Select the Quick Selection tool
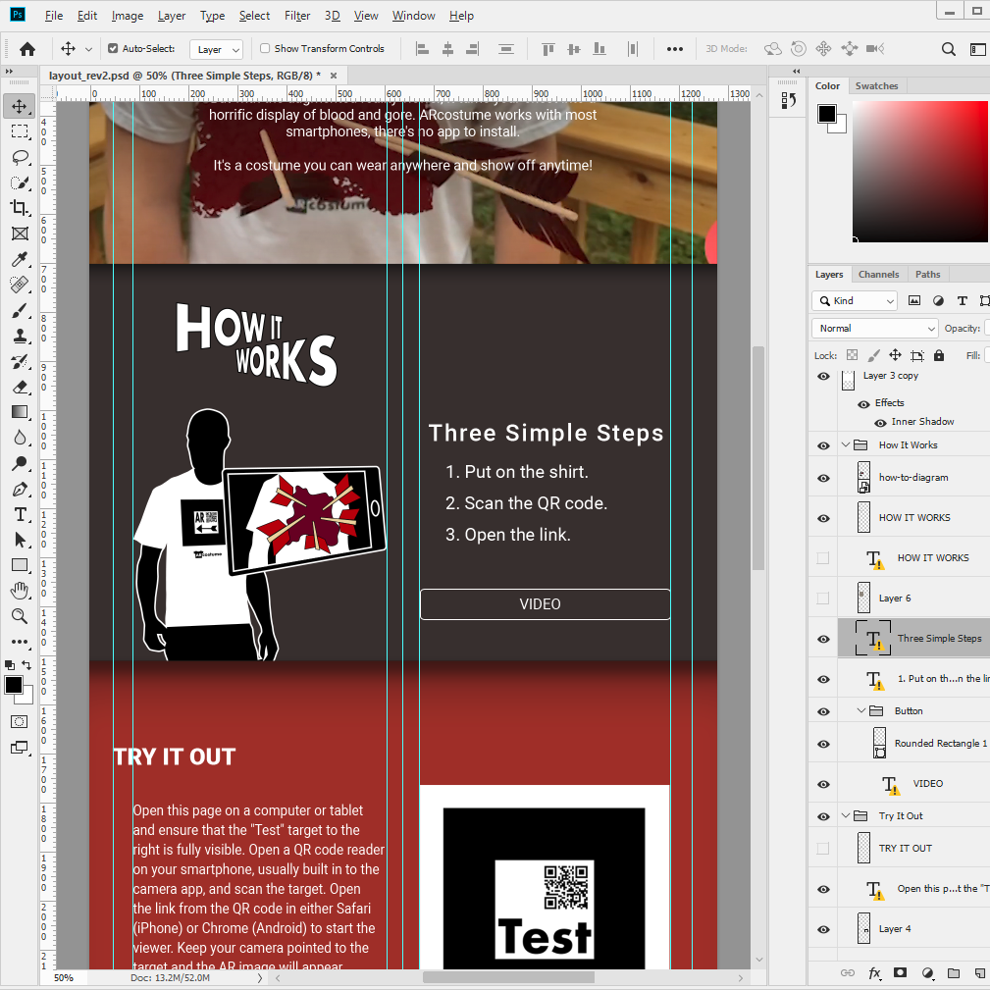Image resolution: width=990 pixels, height=990 pixels. point(20,182)
